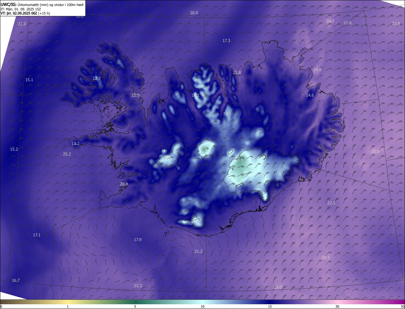Image resolution: width=405 pixels, height=309 pixels.
Task: Click the 20.2 value label
Action: pyautogui.click(x=67, y=154)
